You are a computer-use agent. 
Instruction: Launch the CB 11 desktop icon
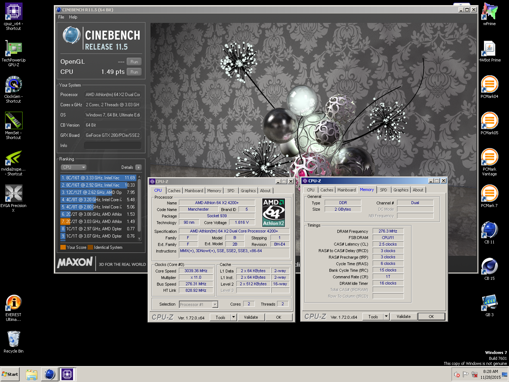coord(489,233)
